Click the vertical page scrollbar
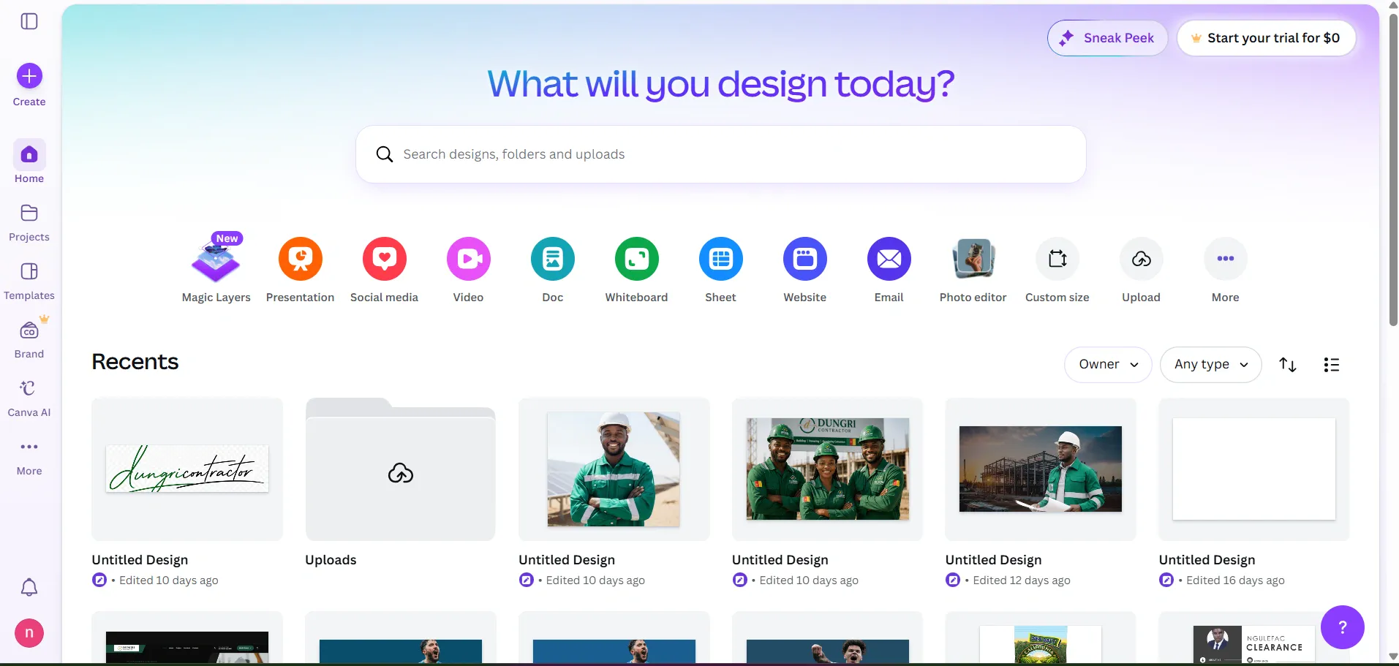The width and height of the screenshot is (1399, 666). (1393, 168)
